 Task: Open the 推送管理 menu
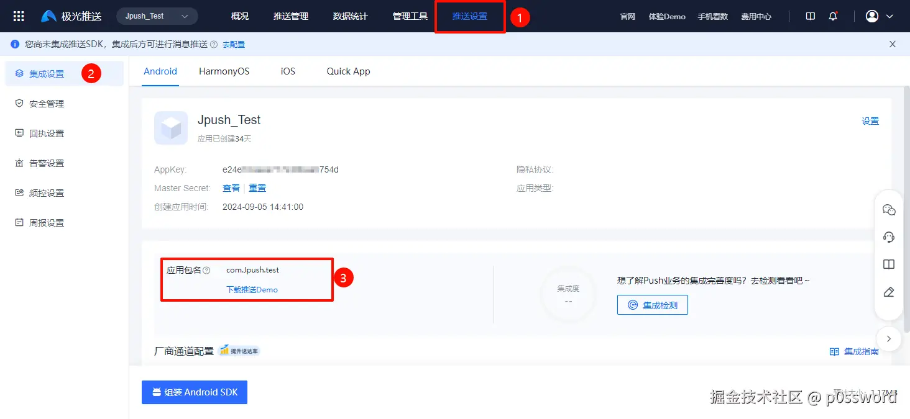(291, 16)
